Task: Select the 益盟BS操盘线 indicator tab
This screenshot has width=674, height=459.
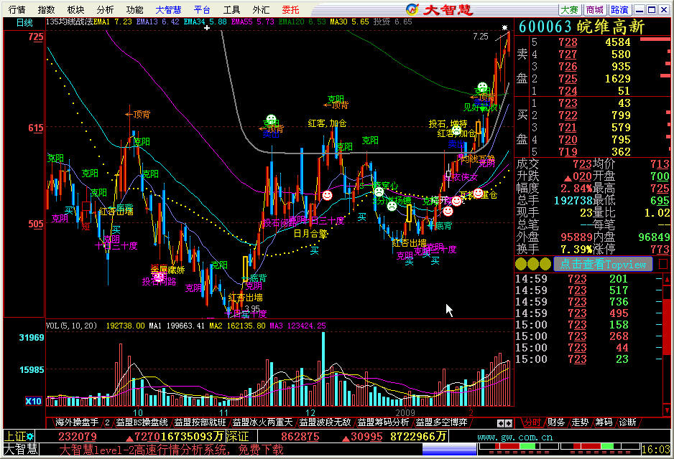Action: pyautogui.click(x=142, y=422)
